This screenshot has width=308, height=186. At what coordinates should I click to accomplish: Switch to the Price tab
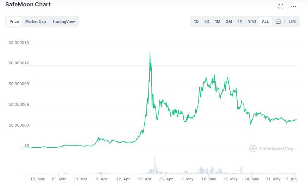(14, 21)
